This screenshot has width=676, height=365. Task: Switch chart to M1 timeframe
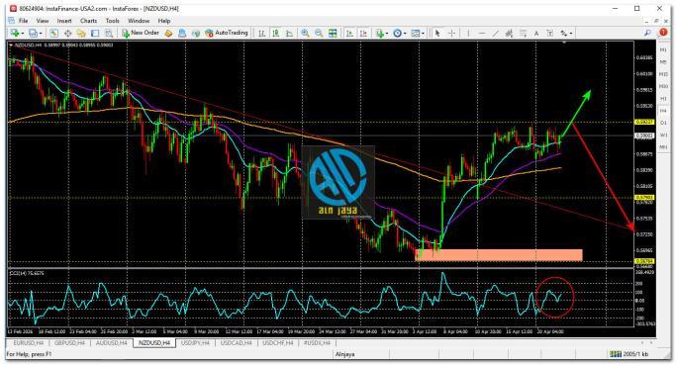(663, 50)
